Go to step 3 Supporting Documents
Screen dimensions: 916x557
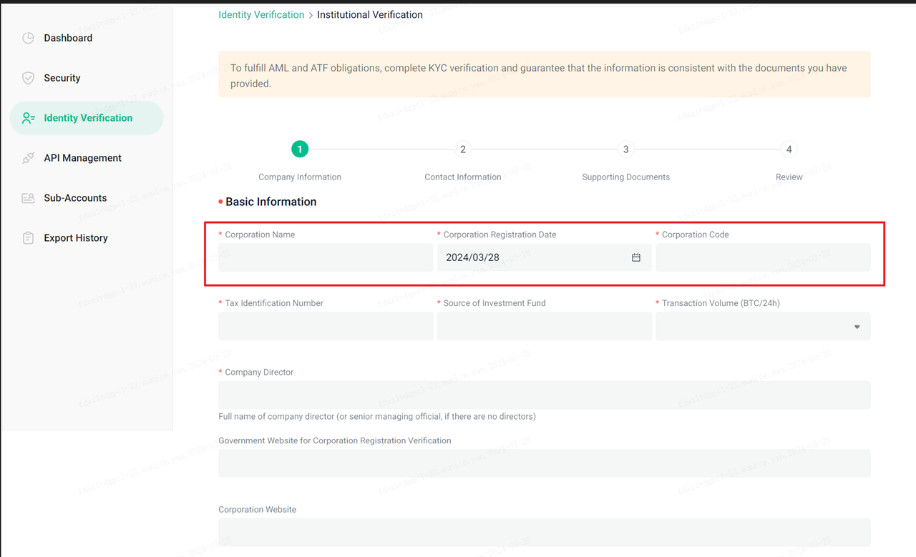625,149
